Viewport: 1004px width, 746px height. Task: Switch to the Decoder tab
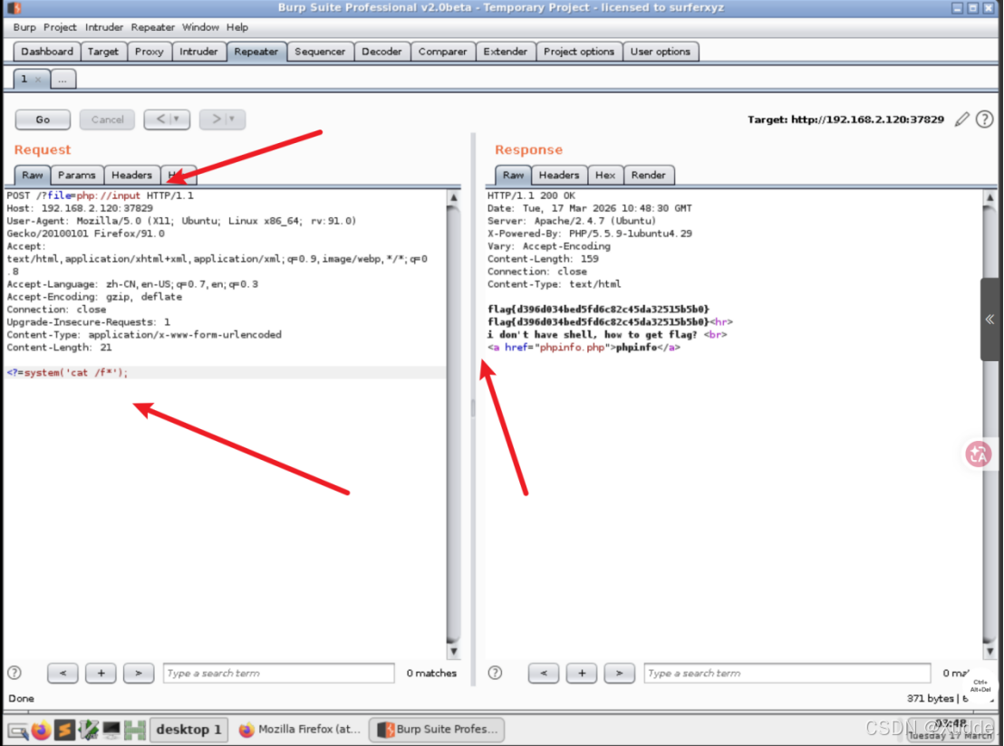pos(381,52)
